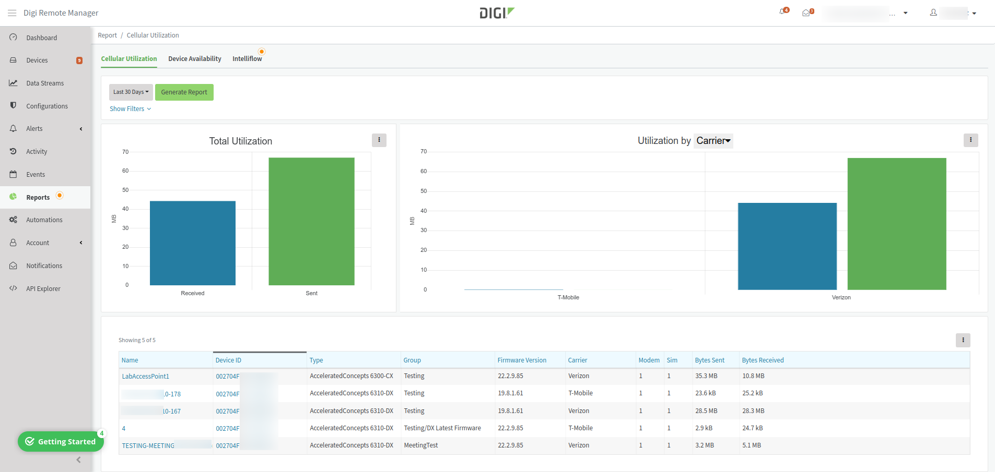995x472 pixels.
Task: Open device named 4 link
Action: pyautogui.click(x=124, y=429)
